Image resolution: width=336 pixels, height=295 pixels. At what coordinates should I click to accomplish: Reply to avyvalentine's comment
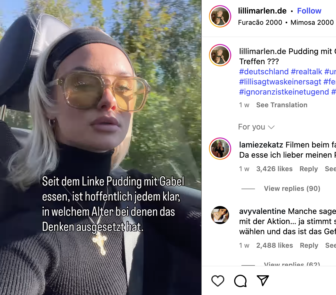309,245
